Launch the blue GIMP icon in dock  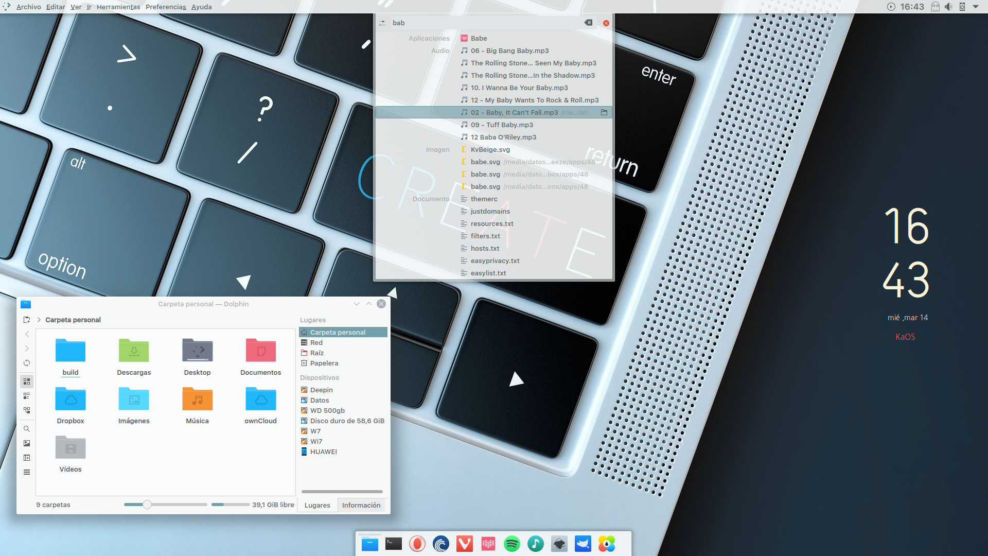[583, 544]
